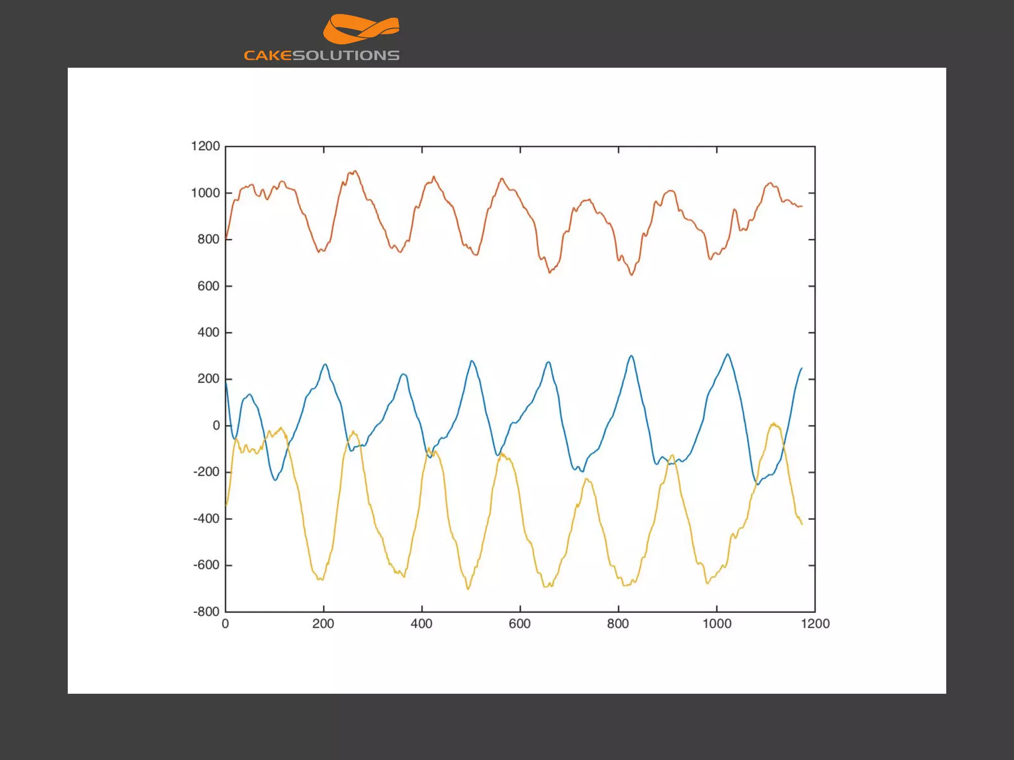Click the lowest trough of the yellow curve
Screen dimensions: 1014x760
(468, 589)
